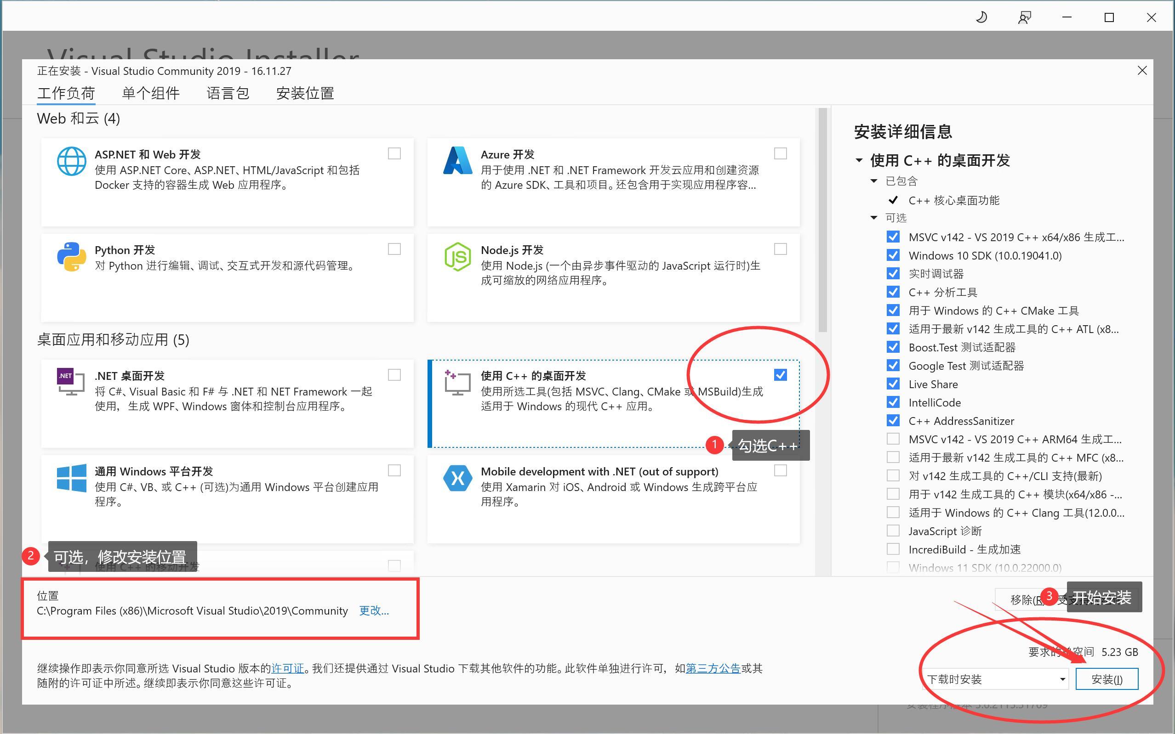The image size is (1175, 734).
Task: Check the .NET 桌面开发 workload checkbox
Action: click(x=394, y=375)
